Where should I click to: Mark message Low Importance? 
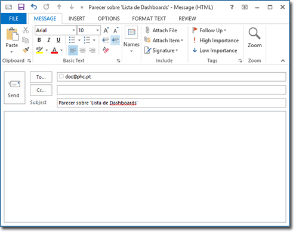coord(215,50)
